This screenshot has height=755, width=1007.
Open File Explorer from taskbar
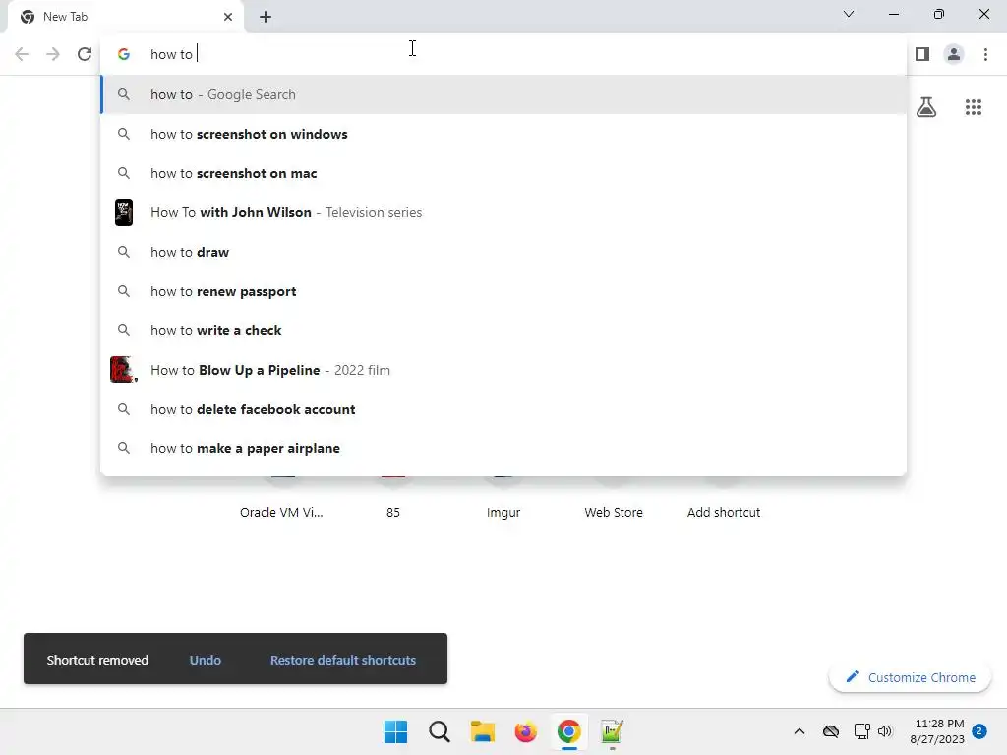pos(482,731)
